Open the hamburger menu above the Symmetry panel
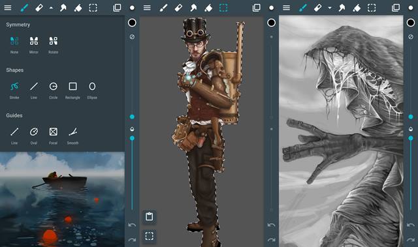 pos(8,8)
